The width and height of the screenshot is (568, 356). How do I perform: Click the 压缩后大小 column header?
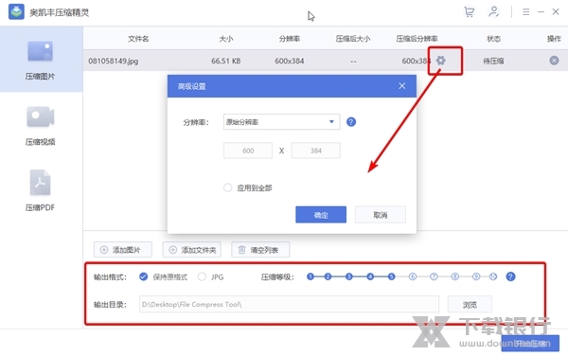click(353, 39)
